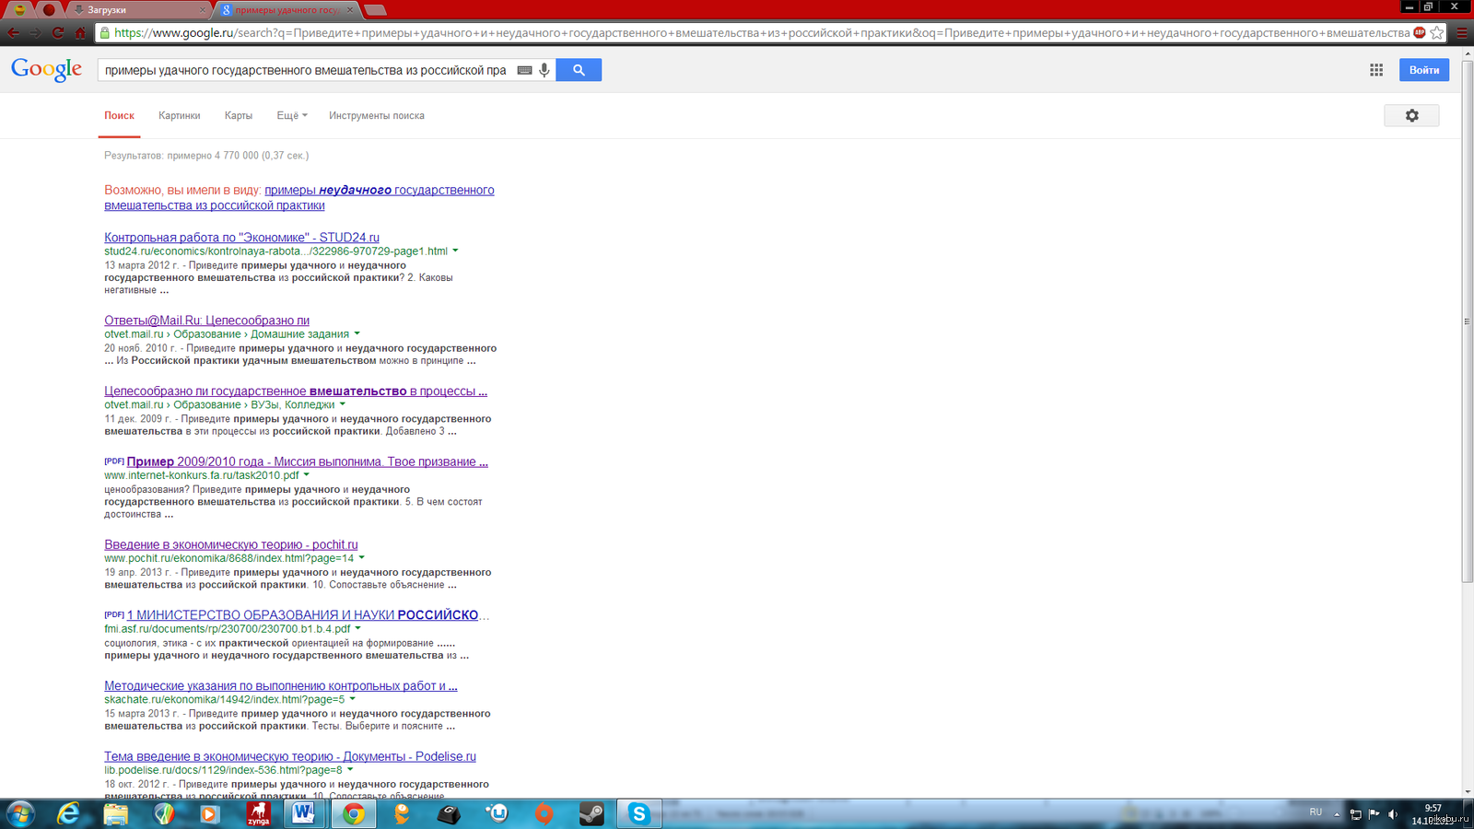
Task: Click into the Google search query field
Action: [306, 70]
